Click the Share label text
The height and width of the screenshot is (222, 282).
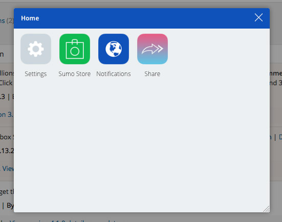coord(153,73)
